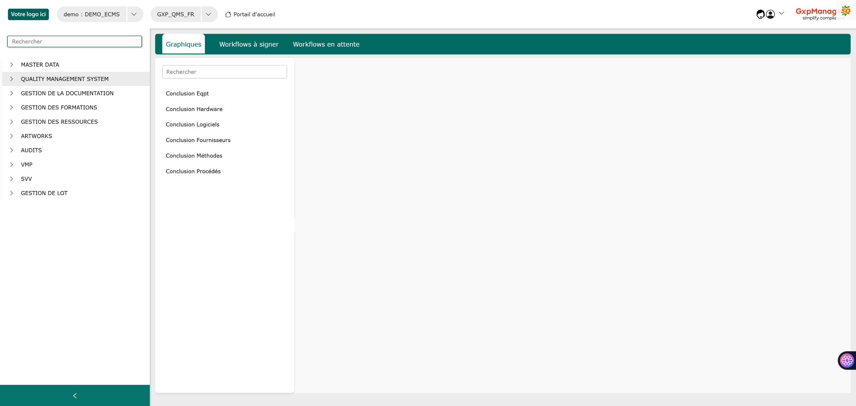Screen dimensions: 856x406
Task: Open the Conclusion Hardware chart
Action: (194, 109)
